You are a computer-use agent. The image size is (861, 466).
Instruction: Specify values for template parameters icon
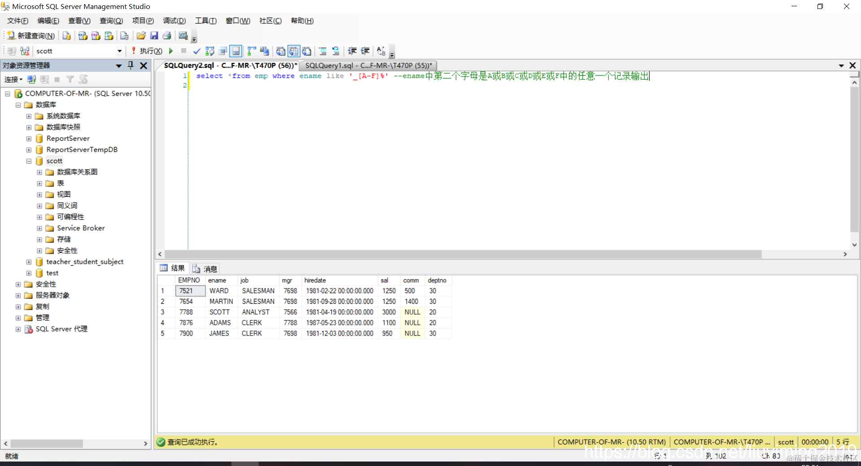coord(381,51)
